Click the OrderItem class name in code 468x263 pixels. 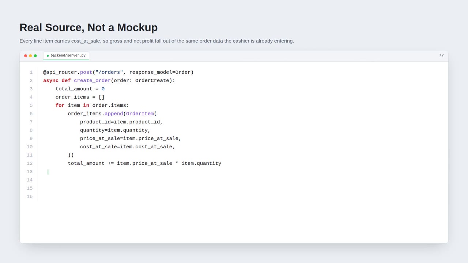tap(140, 114)
